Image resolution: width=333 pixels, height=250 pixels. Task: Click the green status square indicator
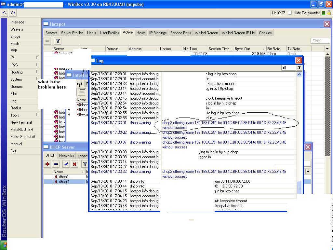coord(324,13)
